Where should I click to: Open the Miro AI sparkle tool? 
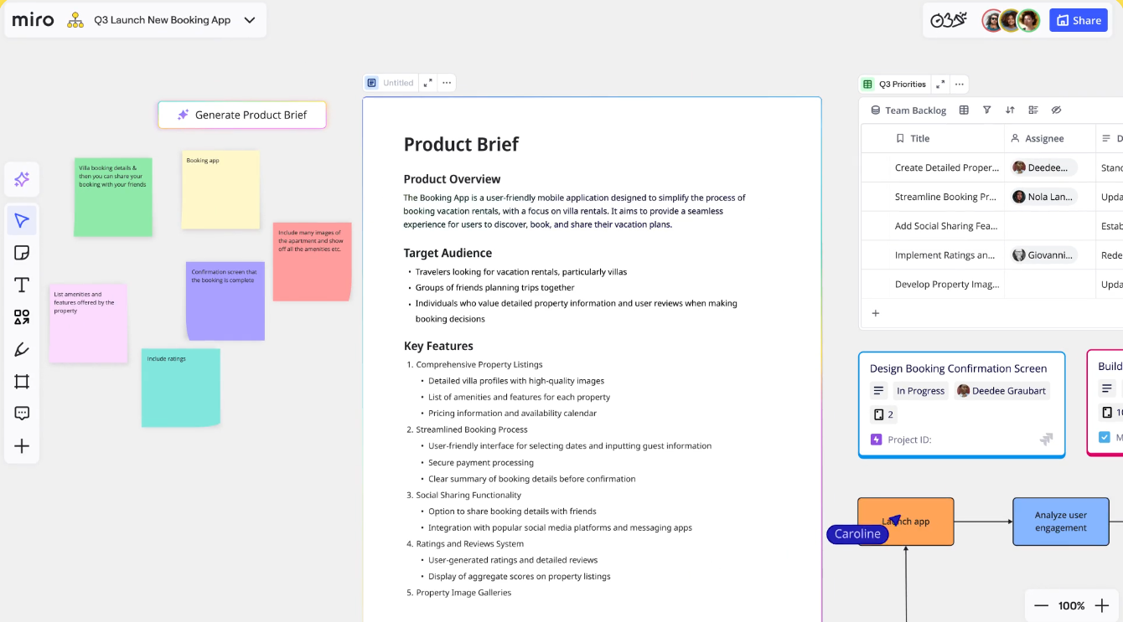coord(22,179)
